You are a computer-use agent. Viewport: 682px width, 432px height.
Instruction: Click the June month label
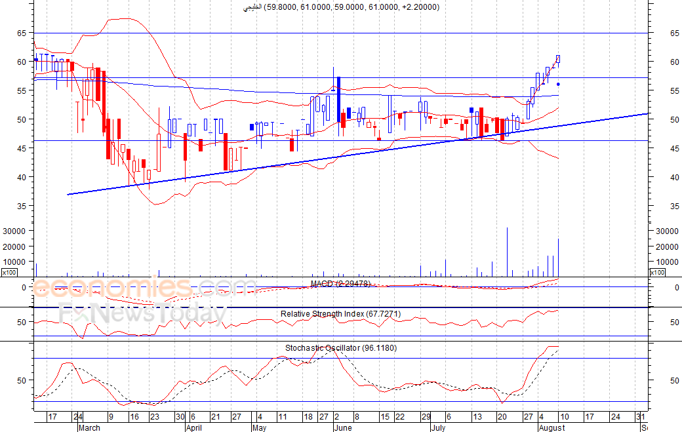pos(343,427)
